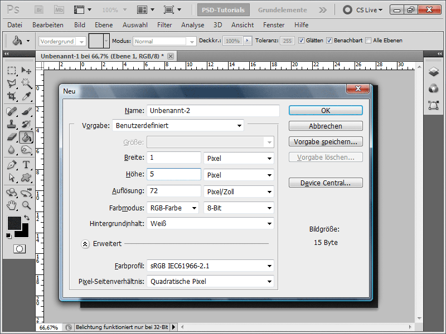The image size is (446, 334).
Task: Select the 3D Rotate tool
Action: tap(12, 193)
